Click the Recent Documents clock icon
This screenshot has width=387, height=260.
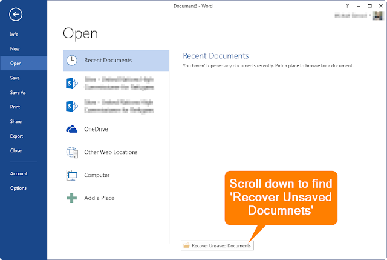coord(72,61)
